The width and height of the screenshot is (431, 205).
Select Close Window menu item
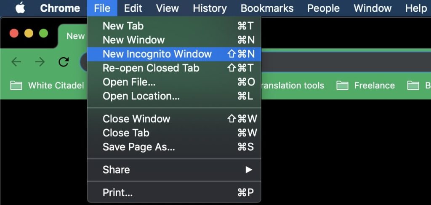pyautogui.click(x=174, y=119)
